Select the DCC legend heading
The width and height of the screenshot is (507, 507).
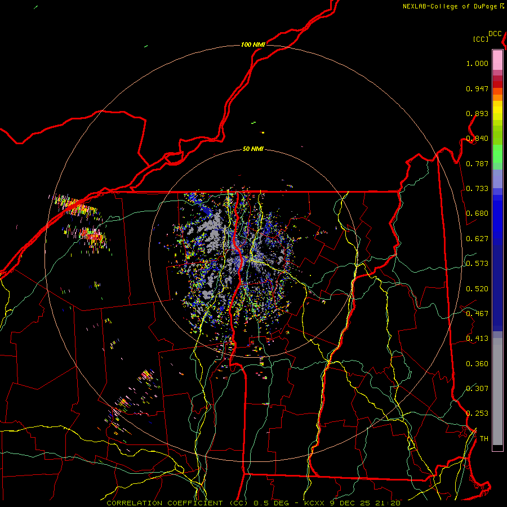(x=495, y=34)
